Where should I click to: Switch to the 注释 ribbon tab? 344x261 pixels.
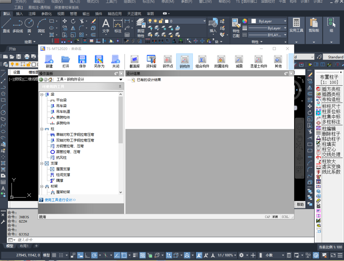click(x=32, y=14)
